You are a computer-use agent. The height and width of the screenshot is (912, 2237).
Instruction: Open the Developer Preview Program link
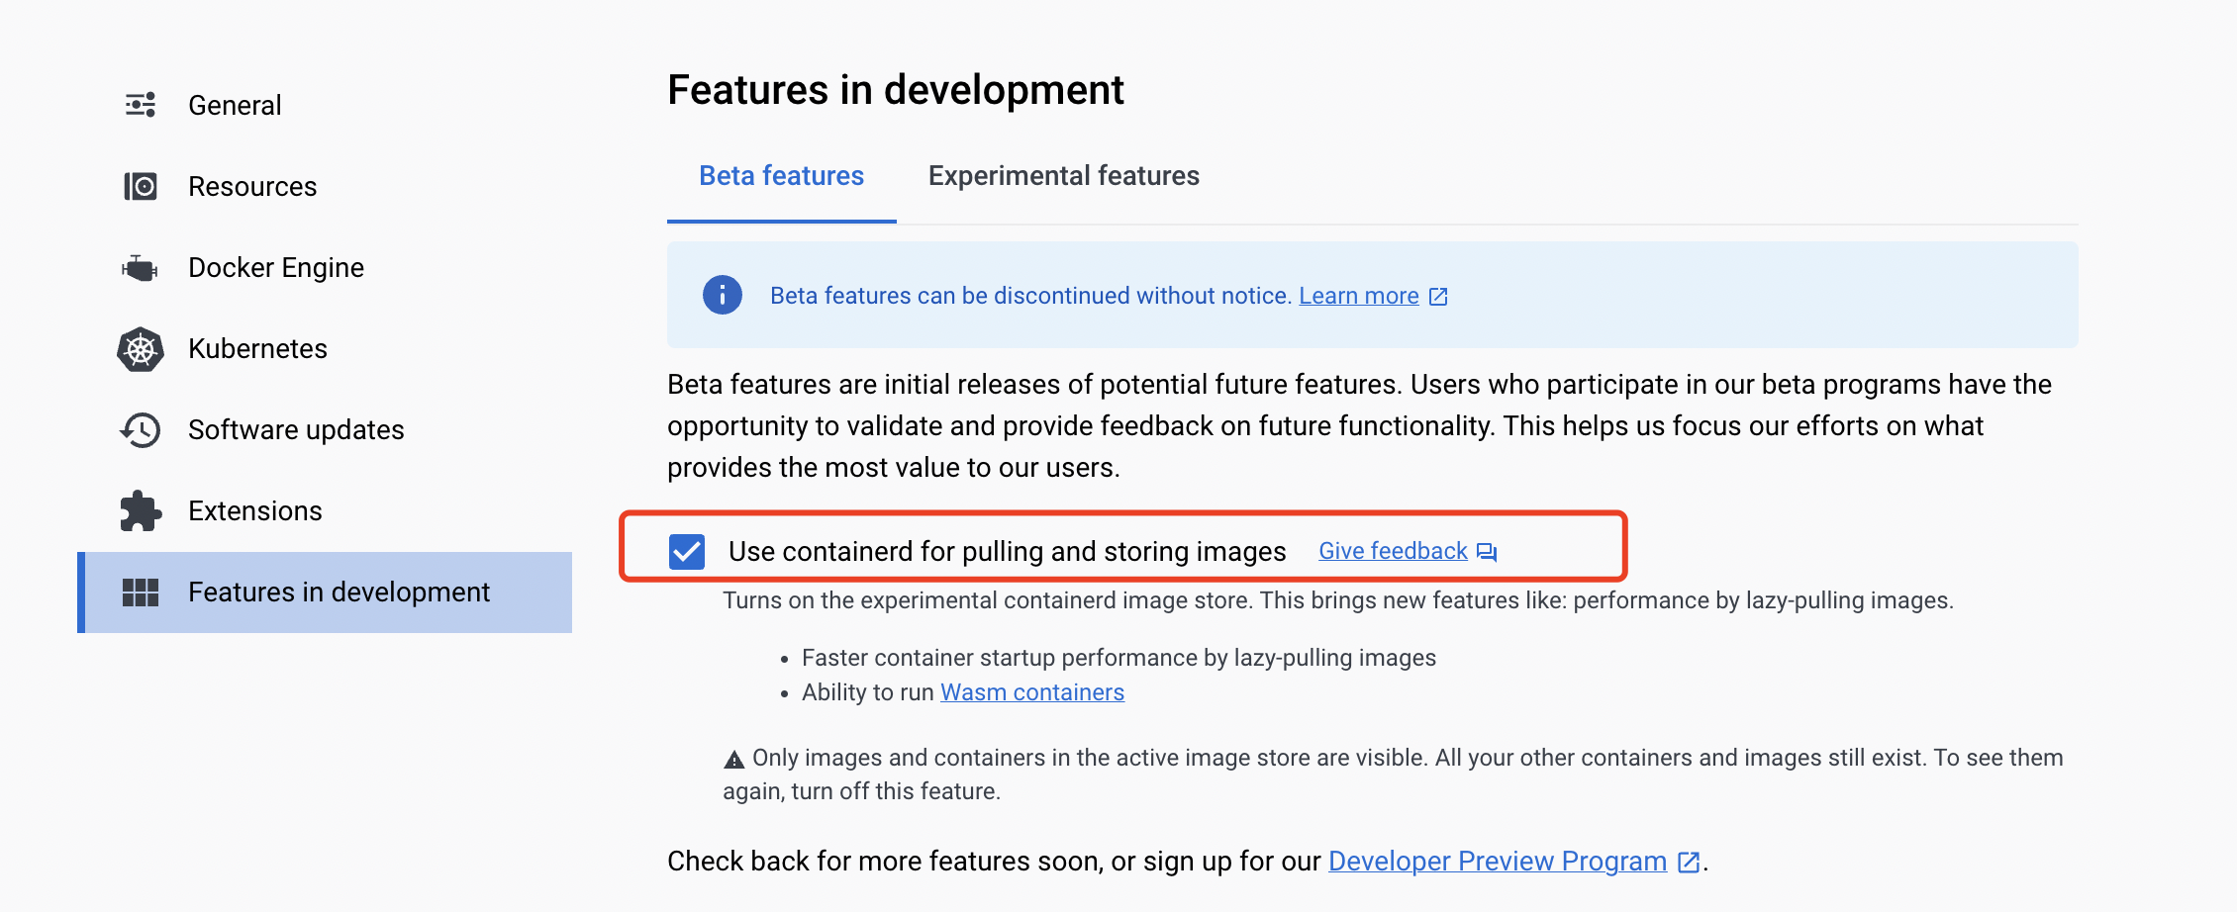1498,862
